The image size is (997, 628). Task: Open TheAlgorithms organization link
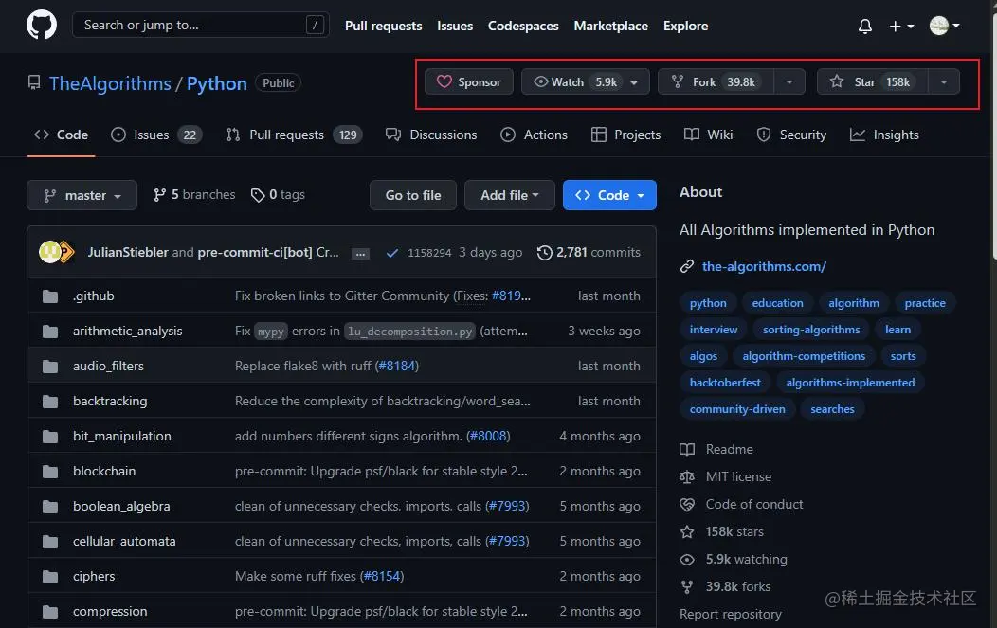(110, 83)
